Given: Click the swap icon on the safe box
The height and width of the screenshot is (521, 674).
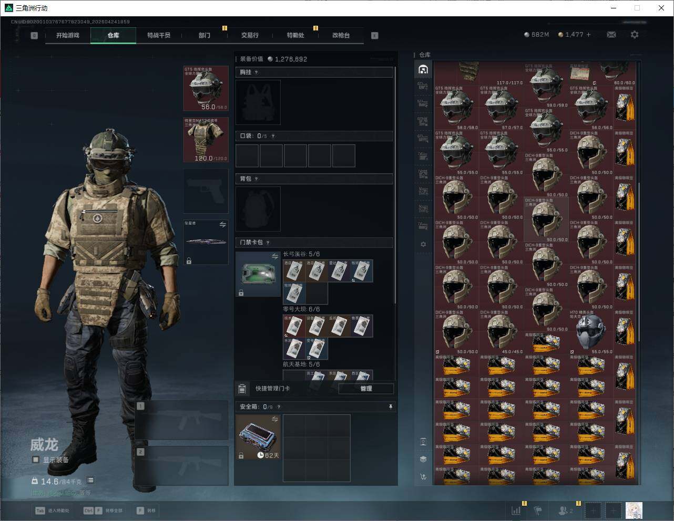Looking at the screenshot, I should coord(275,419).
